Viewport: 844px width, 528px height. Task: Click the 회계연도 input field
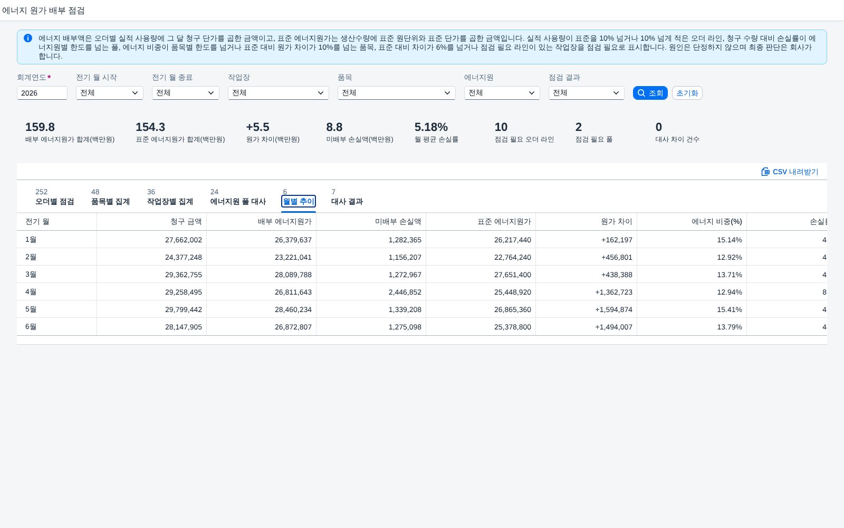[42, 93]
